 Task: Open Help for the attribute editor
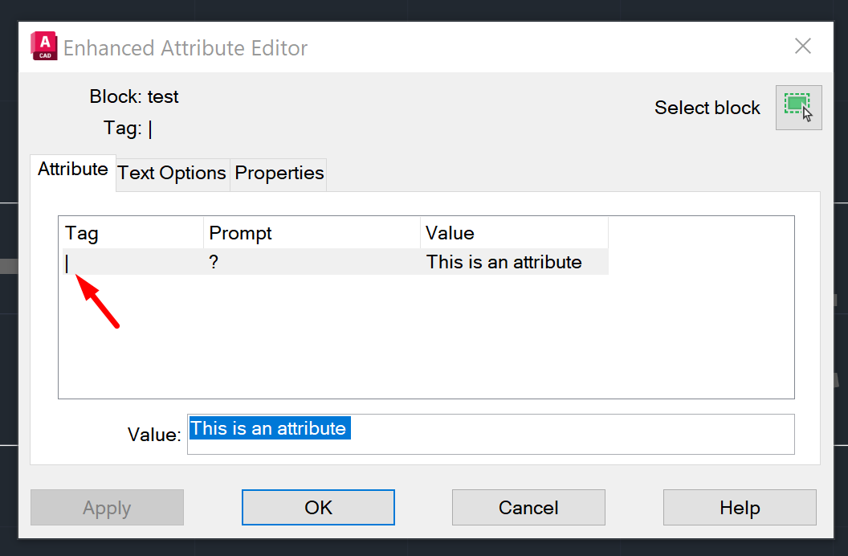pos(740,508)
